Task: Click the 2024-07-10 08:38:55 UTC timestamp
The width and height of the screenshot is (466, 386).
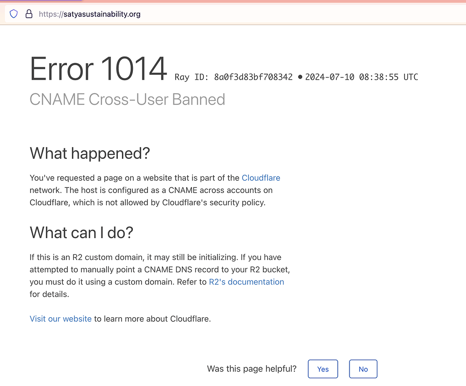Action: [361, 77]
